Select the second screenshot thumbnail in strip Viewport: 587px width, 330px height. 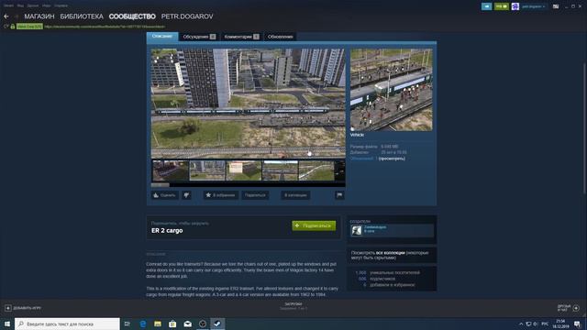tap(207, 170)
